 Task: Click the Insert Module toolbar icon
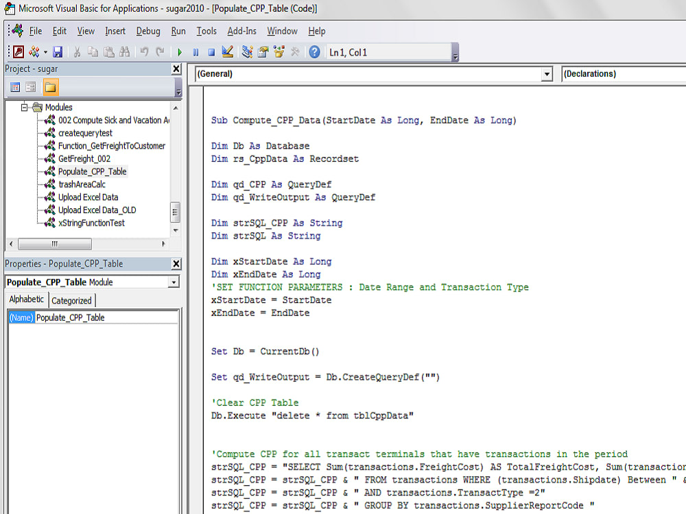pyautogui.click(x=34, y=52)
